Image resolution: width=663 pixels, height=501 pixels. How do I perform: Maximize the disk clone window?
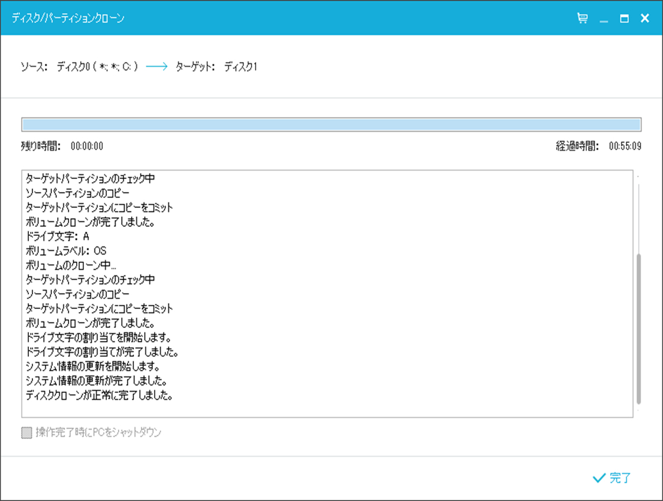coord(624,19)
